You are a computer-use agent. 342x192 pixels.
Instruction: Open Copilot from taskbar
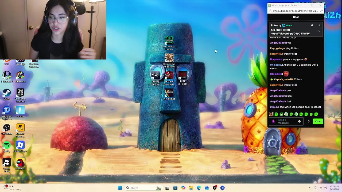[x=183, y=188]
